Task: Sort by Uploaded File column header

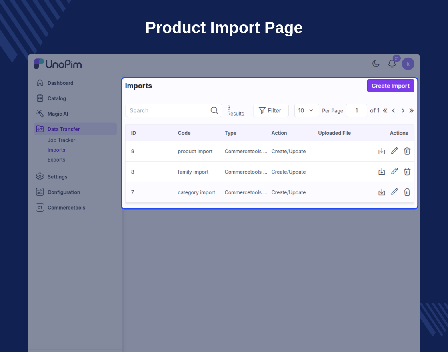Action: (x=334, y=133)
